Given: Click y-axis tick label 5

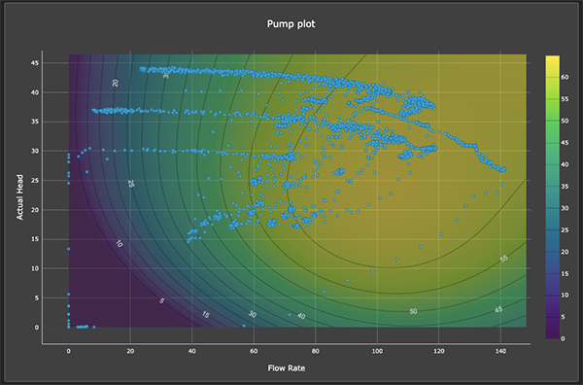Looking at the screenshot, I should click(x=37, y=297).
